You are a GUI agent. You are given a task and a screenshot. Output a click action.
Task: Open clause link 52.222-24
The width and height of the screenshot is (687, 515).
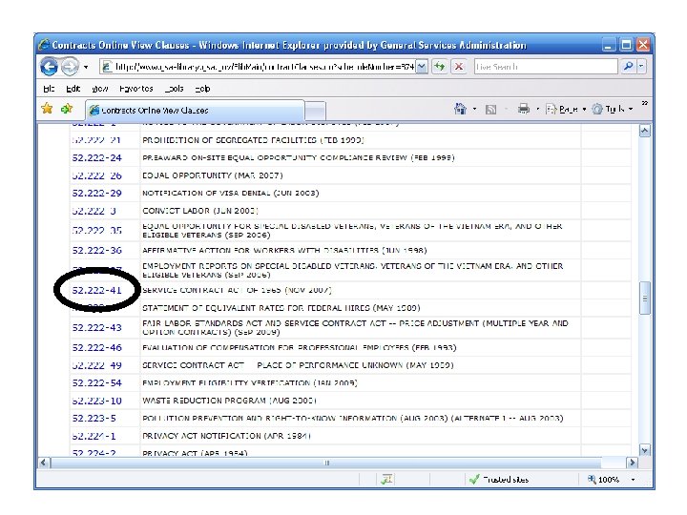pyautogui.click(x=96, y=157)
